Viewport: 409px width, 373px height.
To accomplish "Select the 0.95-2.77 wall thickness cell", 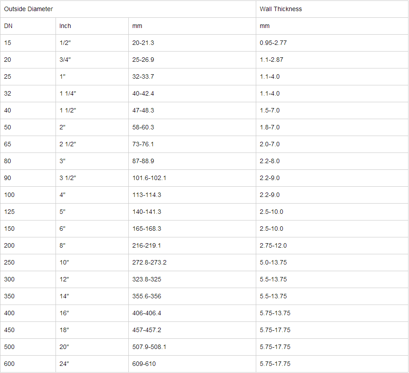I will [x=273, y=43].
